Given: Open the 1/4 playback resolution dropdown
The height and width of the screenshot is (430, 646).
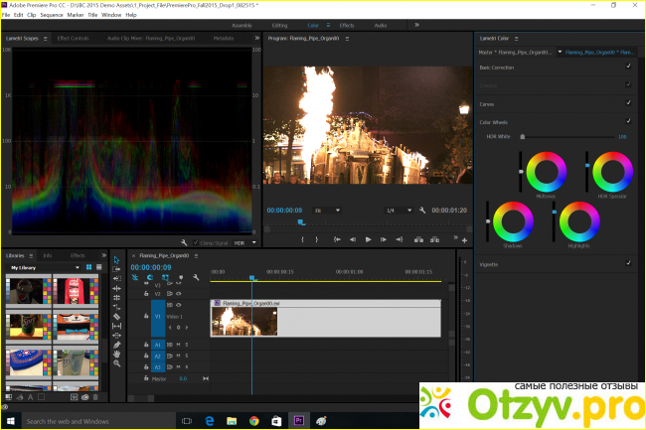Looking at the screenshot, I should tap(399, 211).
